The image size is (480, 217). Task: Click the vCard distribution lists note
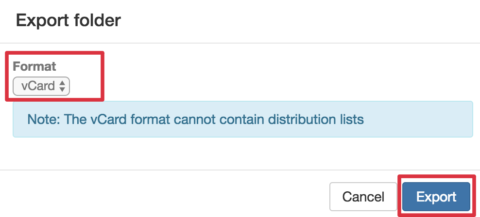point(196,119)
